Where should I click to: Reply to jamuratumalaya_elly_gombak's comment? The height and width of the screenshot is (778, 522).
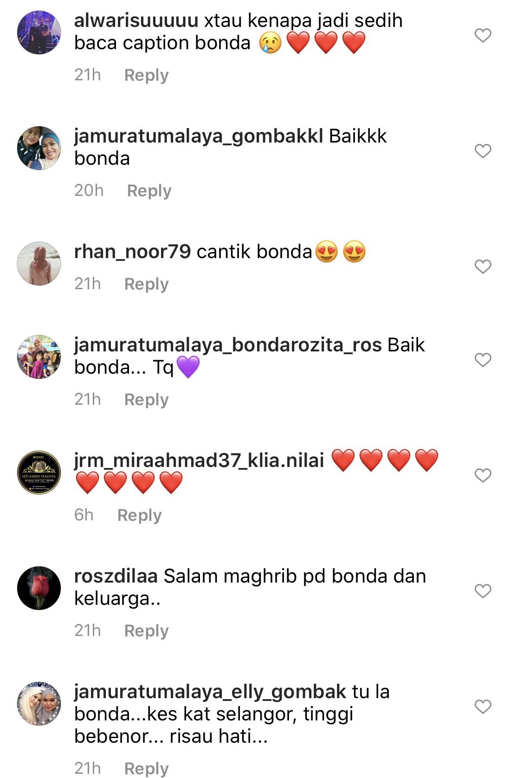(146, 769)
